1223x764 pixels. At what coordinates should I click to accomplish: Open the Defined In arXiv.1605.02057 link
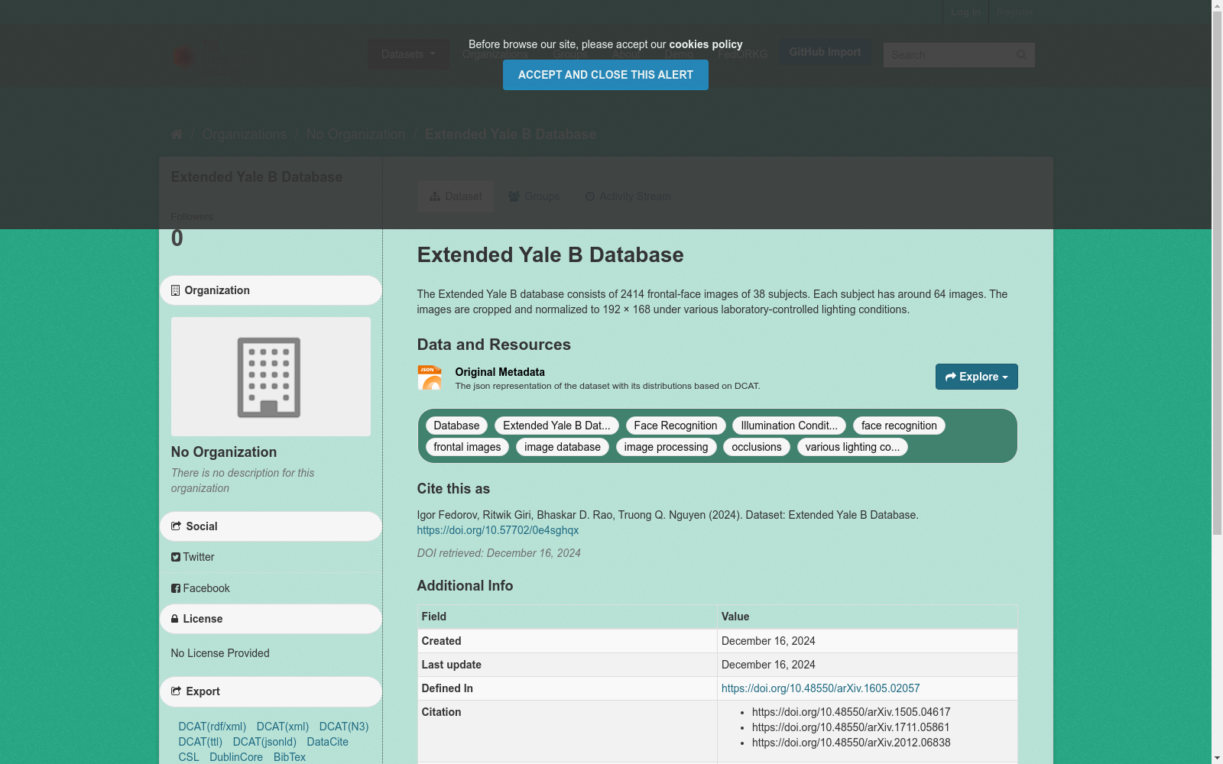pos(820,688)
